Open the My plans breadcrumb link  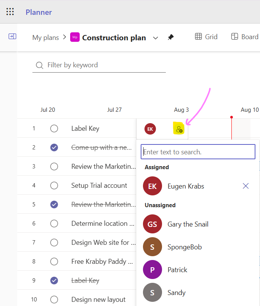click(x=46, y=38)
